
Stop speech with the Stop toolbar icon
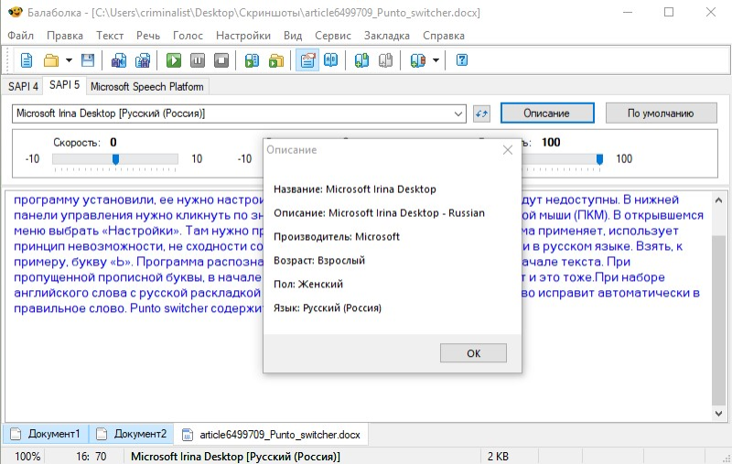[x=221, y=60]
